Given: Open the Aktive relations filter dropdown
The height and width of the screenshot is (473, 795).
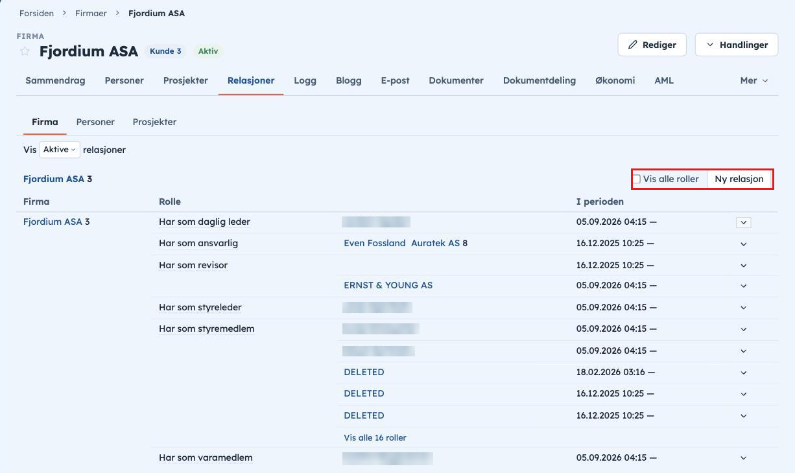Looking at the screenshot, I should pyautogui.click(x=60, y=150).
